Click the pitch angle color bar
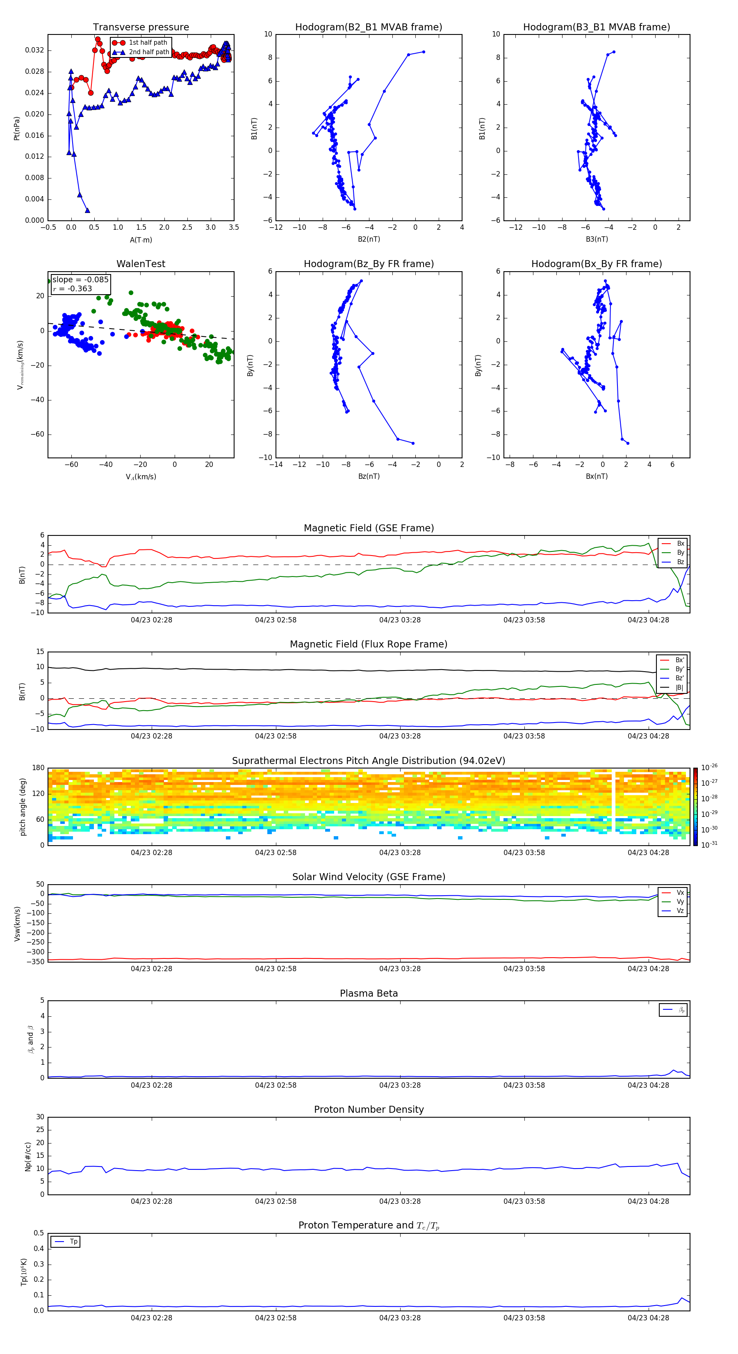This screenshot has width=738, height=1354. click(695, 806)
